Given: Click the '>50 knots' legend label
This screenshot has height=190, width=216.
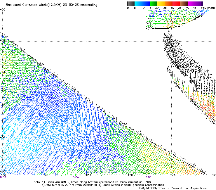Looking at the screenshot, I should click(x=208, y=8).
